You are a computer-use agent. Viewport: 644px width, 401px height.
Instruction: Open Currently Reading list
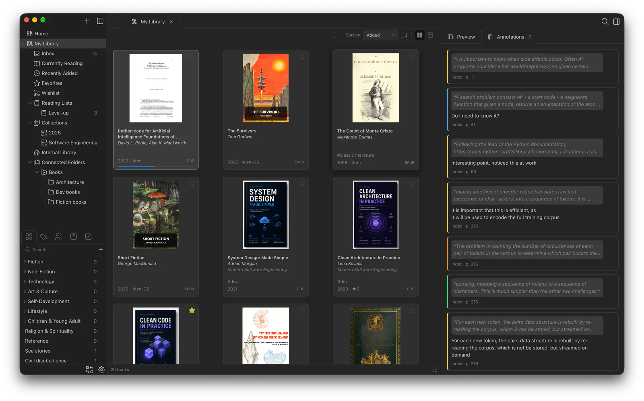point(63,63)
